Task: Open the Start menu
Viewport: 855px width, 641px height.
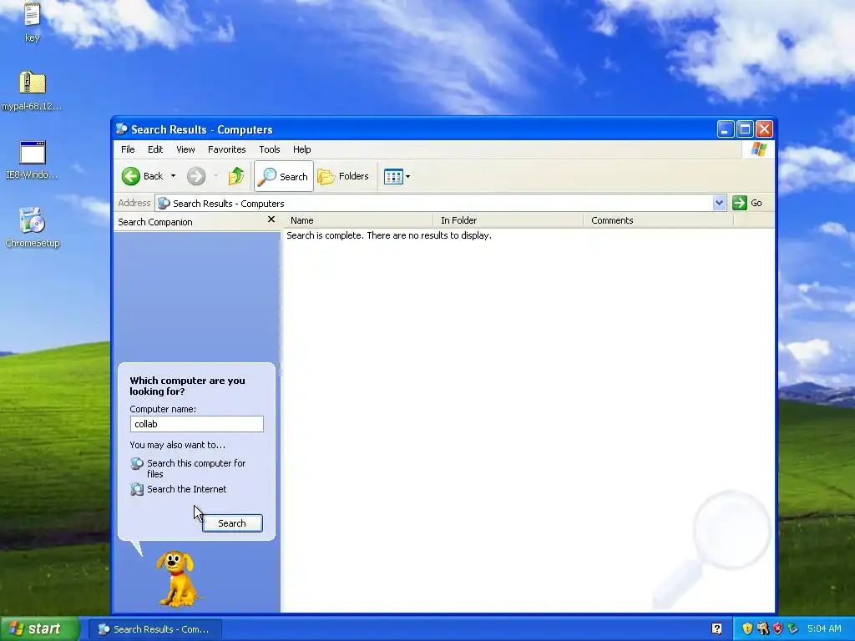Action: coord(38,628)
